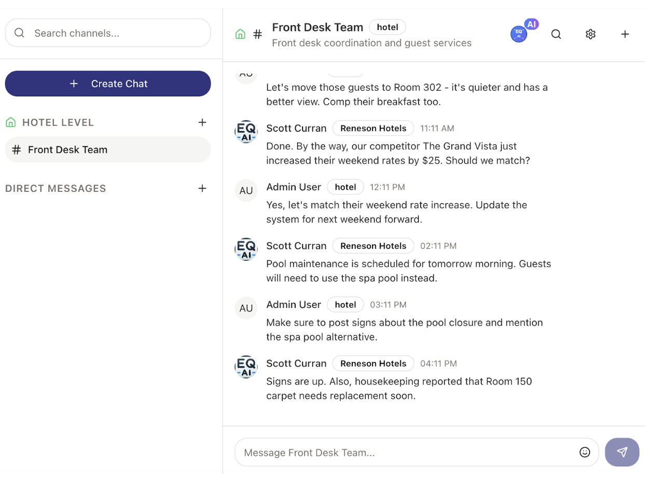Click Scott Curran's name on 02:11 PM message
The height and width of the screenshot is (482, 664).
click(296, 246)
